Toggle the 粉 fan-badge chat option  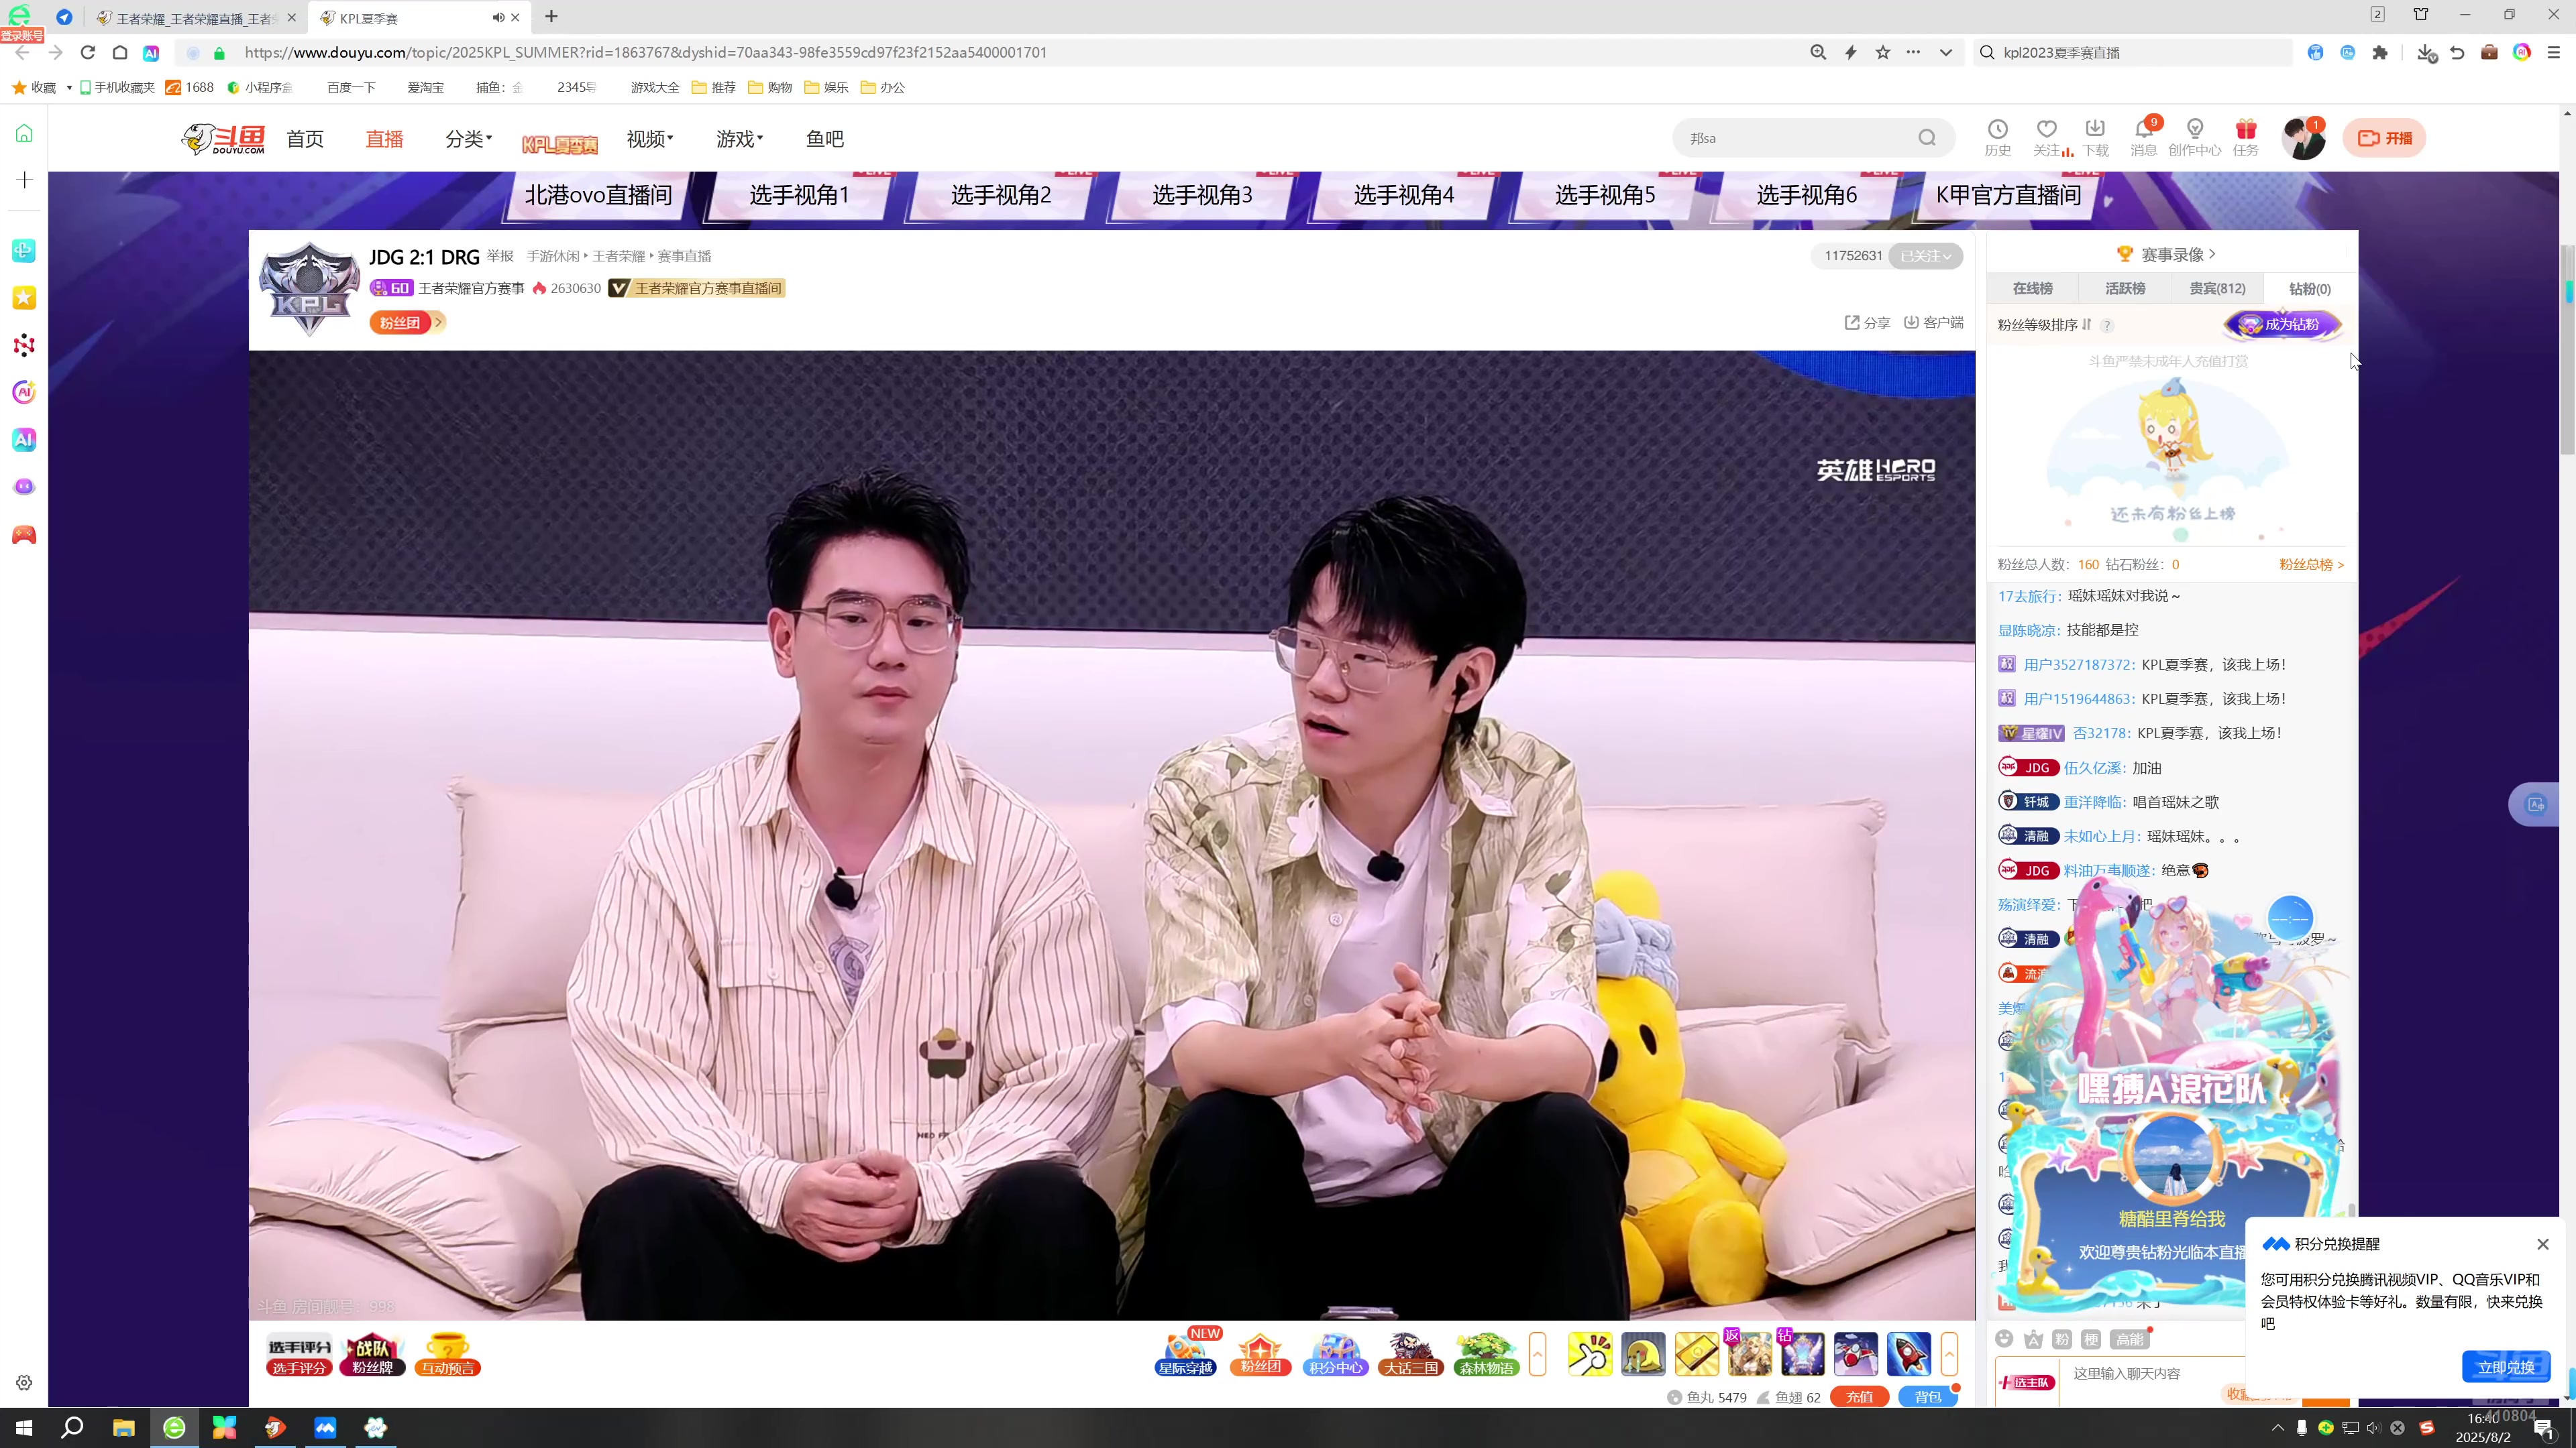pos(2062,1339)
